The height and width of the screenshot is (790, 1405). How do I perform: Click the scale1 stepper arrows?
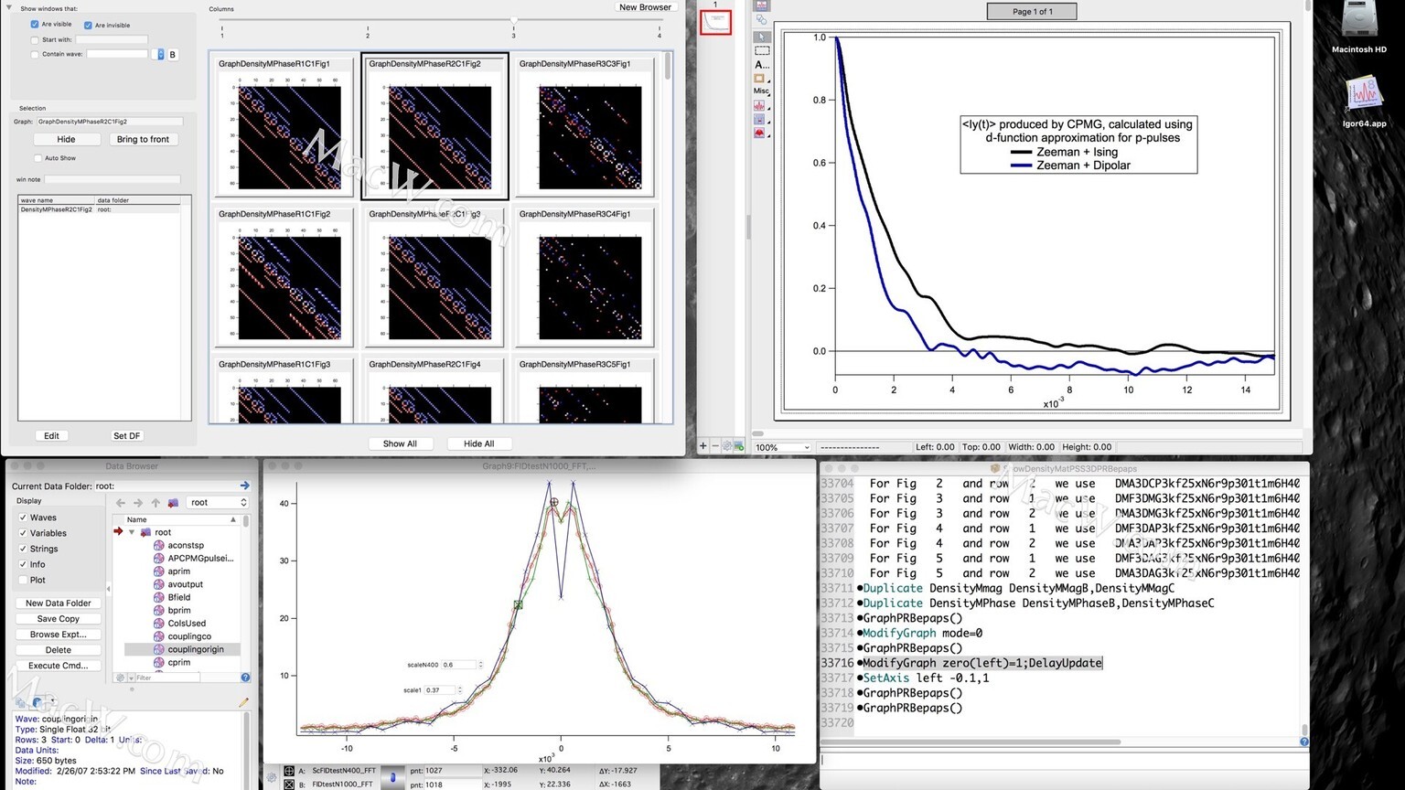click(459, 690)
